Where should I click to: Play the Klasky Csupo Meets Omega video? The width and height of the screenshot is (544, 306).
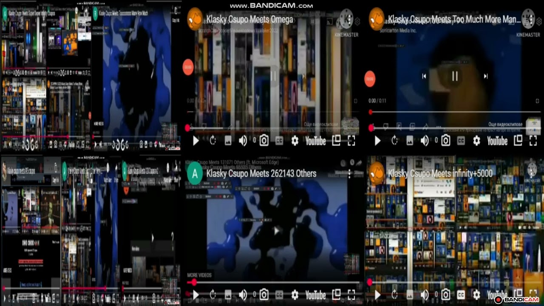tap(196, 141)
